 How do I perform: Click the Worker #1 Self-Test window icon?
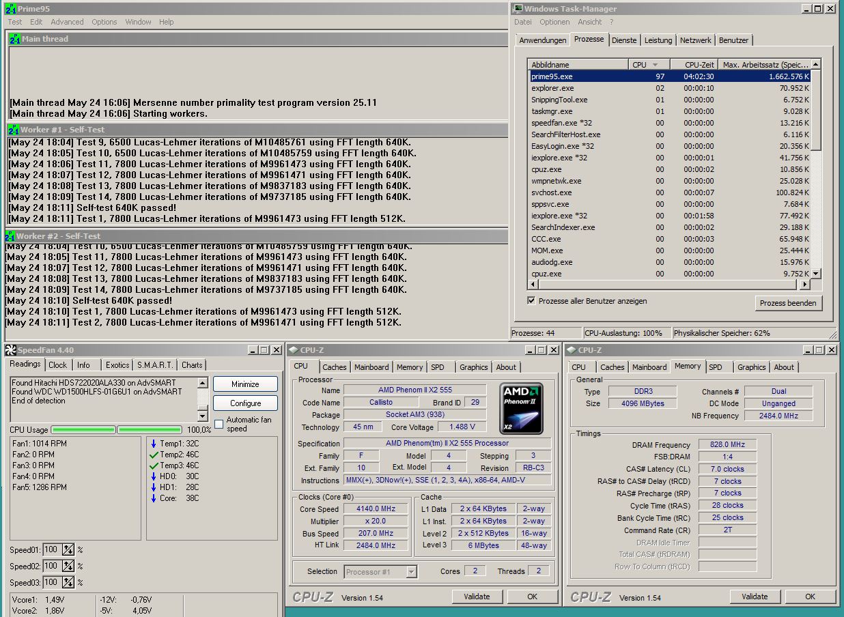point(13,130)
